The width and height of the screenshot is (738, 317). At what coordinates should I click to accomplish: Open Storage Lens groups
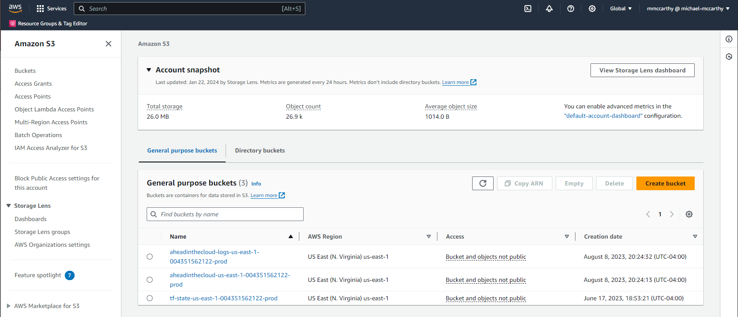pos(42,232)
